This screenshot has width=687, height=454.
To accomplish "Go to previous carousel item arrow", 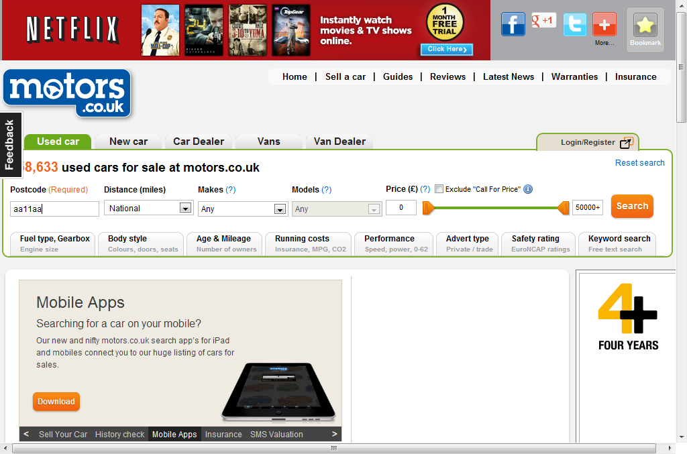I will (26, 434).
